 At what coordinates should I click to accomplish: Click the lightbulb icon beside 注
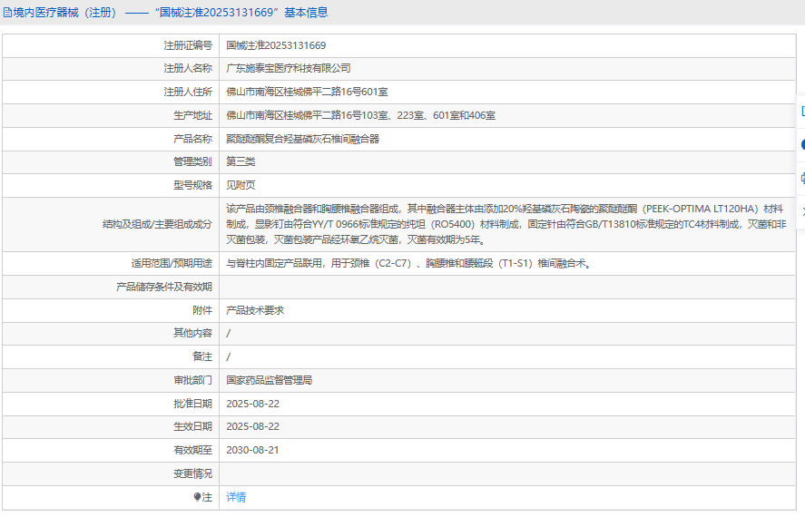tap(197, 497)
